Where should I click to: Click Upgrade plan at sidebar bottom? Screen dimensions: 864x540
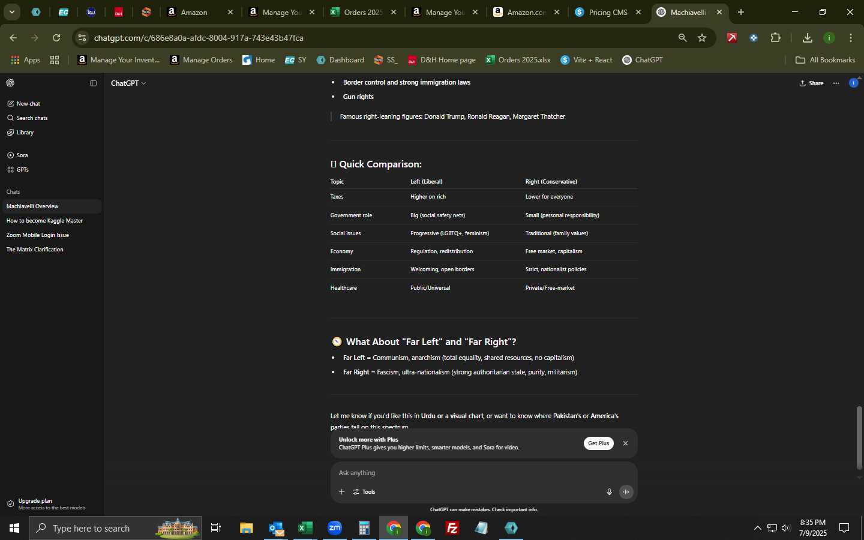click(x=51, y=504)
